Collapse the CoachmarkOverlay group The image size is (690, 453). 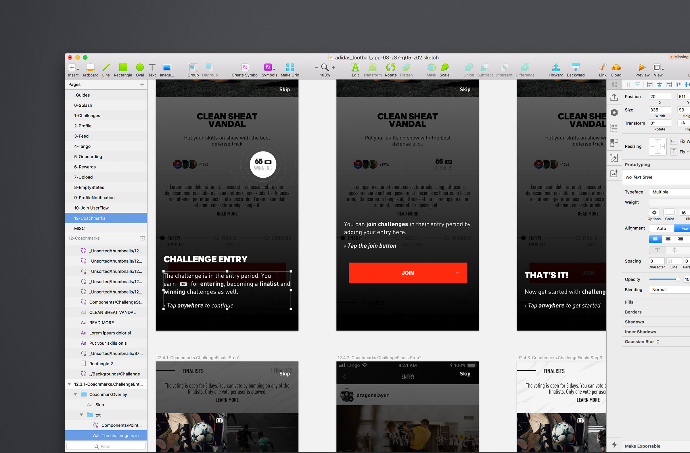(75, 394)
